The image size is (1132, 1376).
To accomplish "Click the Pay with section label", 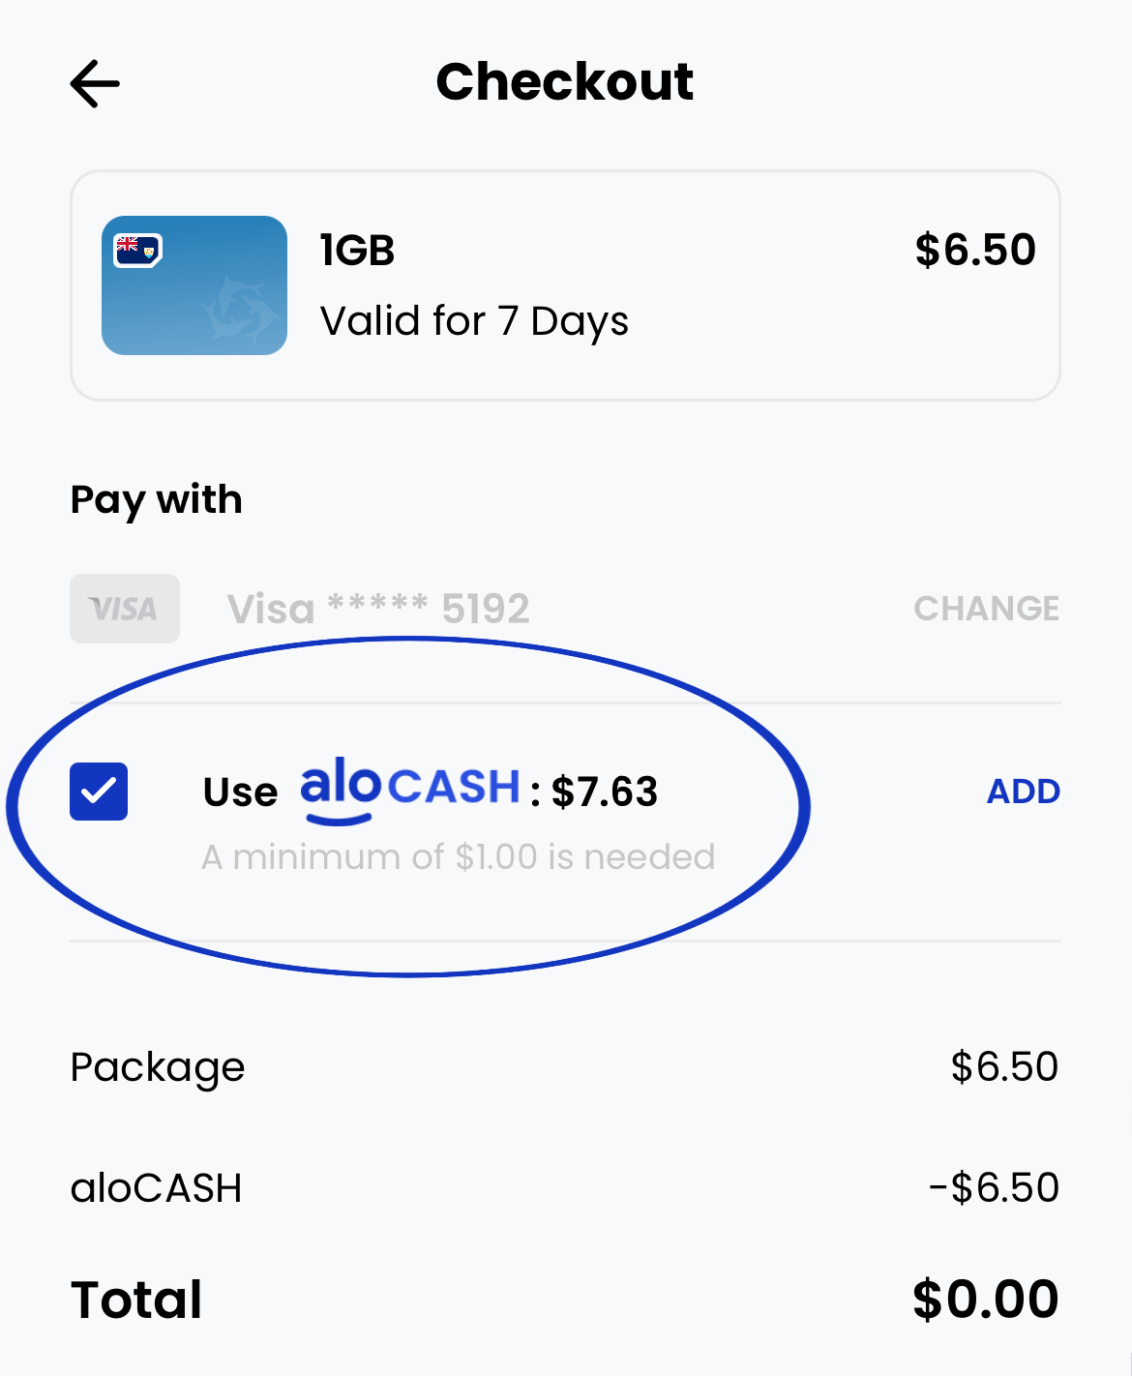I will coord(156,499).
